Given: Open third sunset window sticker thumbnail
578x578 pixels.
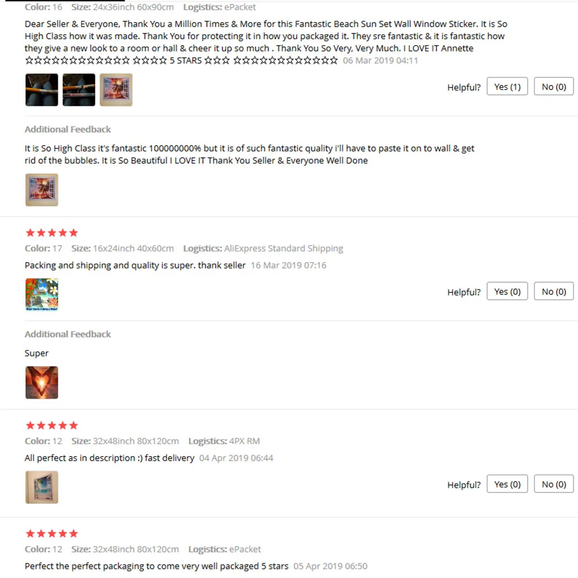Looking at the screenshot, I should (x=116, y=90).
